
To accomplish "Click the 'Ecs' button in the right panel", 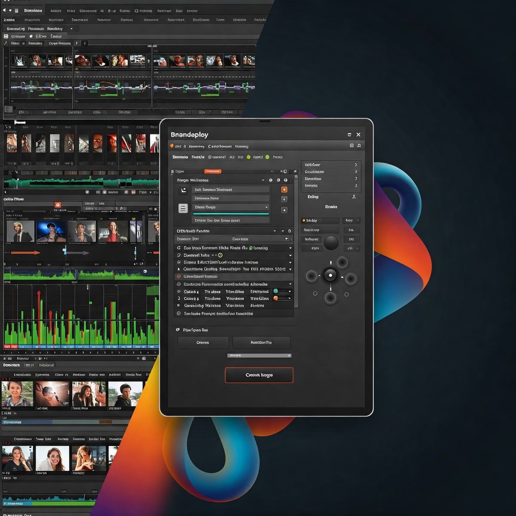I will tap(351, 230).
